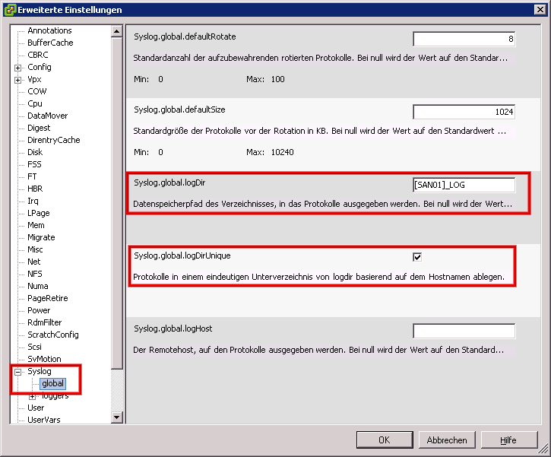Image resolution: width=551 pixels, height=457 pixels.
Task: Collapse the Syslog tree node
Action: [17, 372]
